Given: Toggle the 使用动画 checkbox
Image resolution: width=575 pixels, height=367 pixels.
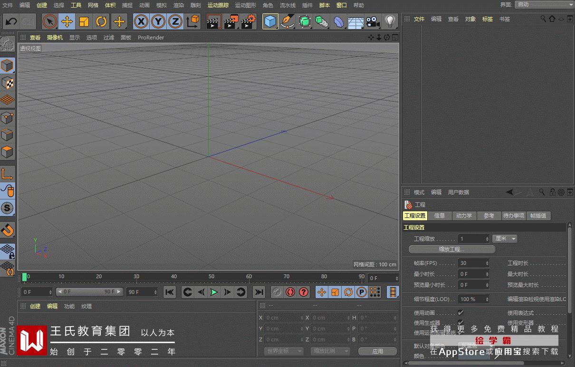Looking at the screenshot, I should click(460, 313).
